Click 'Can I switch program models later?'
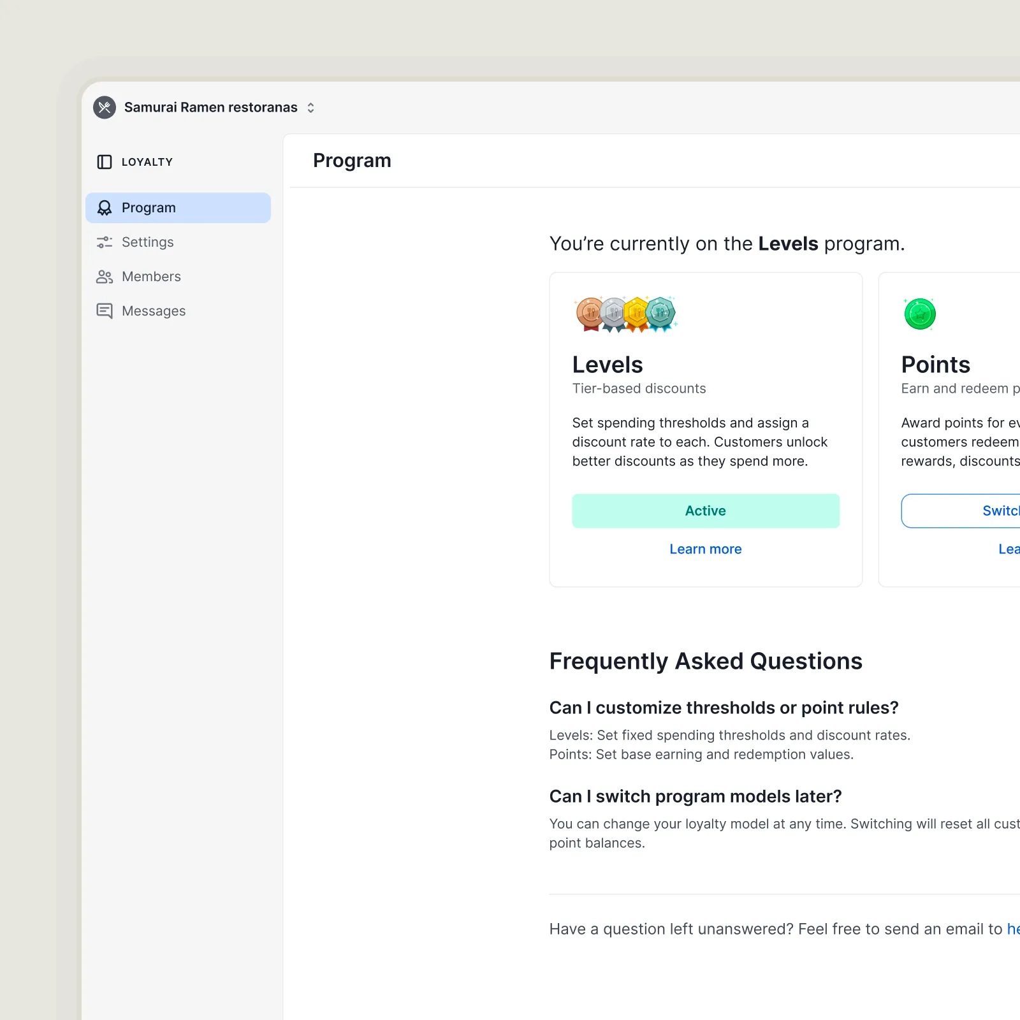This screenshot has height=1020, width=1020. (x=696, y=796)
